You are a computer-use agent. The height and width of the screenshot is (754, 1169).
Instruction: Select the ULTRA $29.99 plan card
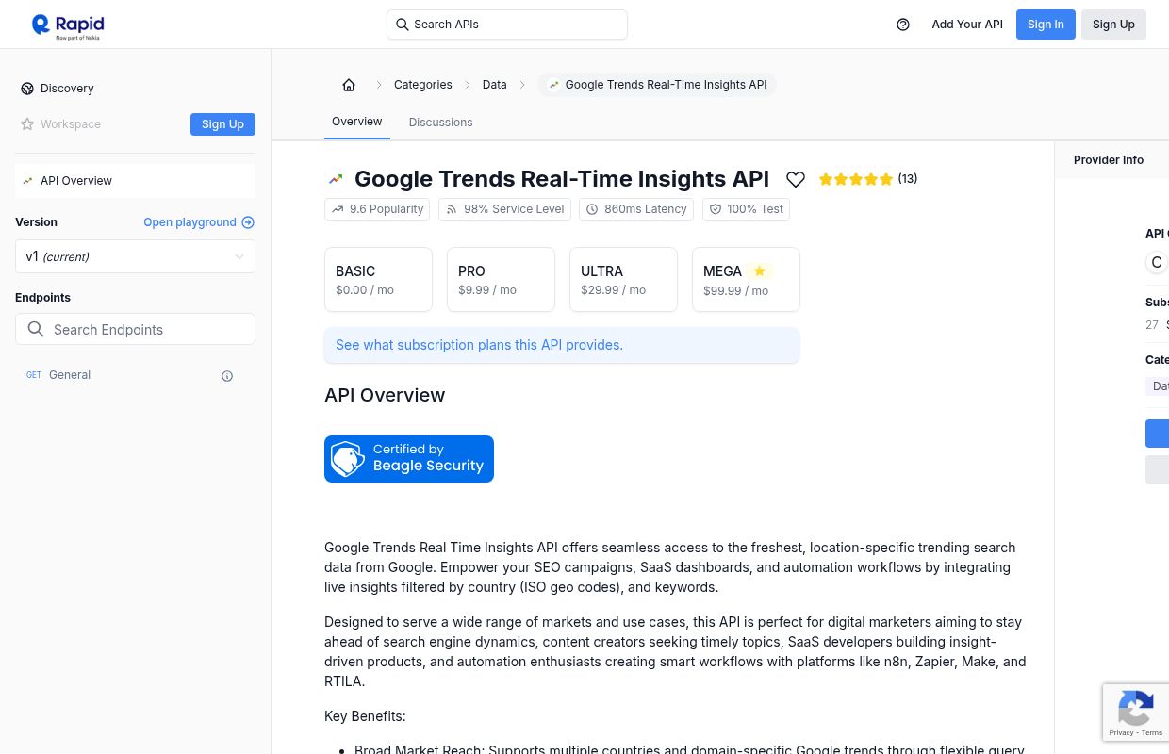coord(623,280)
